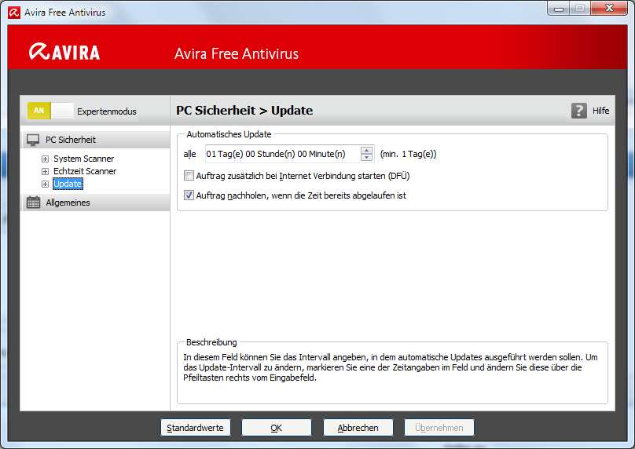Uncheck 'Auftrag nachholen, wenn die Zeit abgelaufen'

pyautogui.click(x=189, y=195)
